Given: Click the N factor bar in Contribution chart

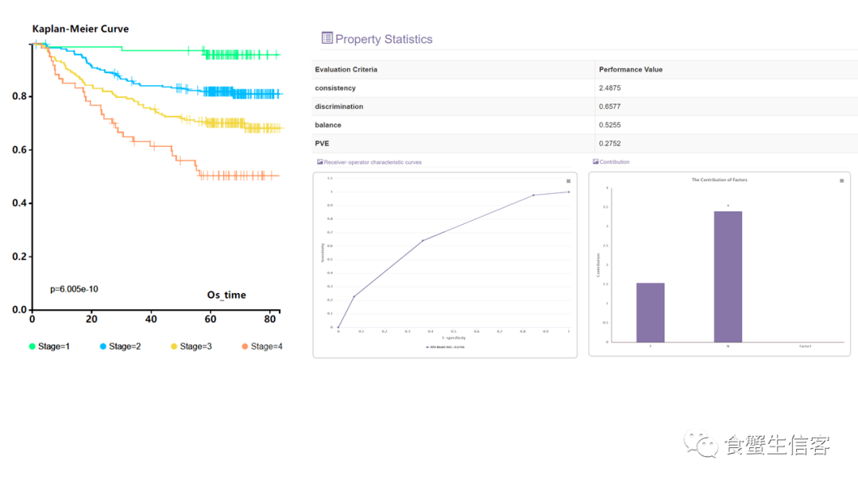Looking at the screenshot, I should 728,276.
